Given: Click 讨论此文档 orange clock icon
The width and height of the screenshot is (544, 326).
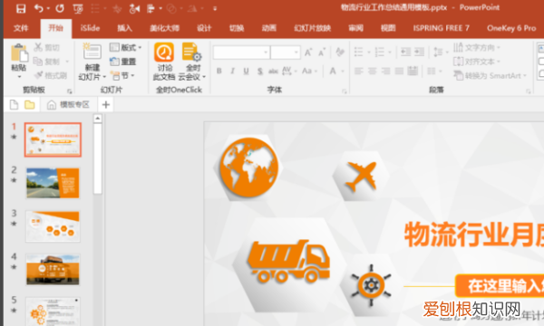Looking at the screenshot, I should (x=164, y=52).
